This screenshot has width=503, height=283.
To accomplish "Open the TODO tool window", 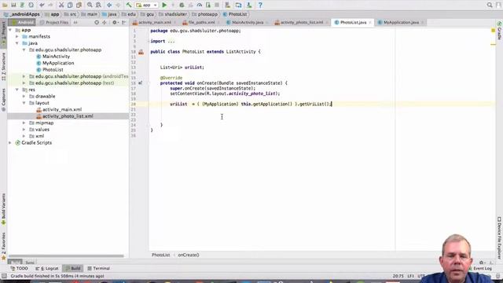I will tap(19, 268).
